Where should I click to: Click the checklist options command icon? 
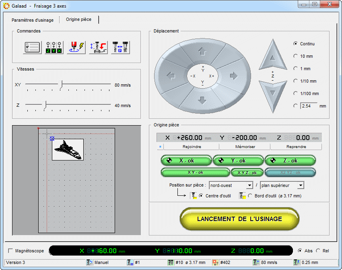click(x=32, y=47)
